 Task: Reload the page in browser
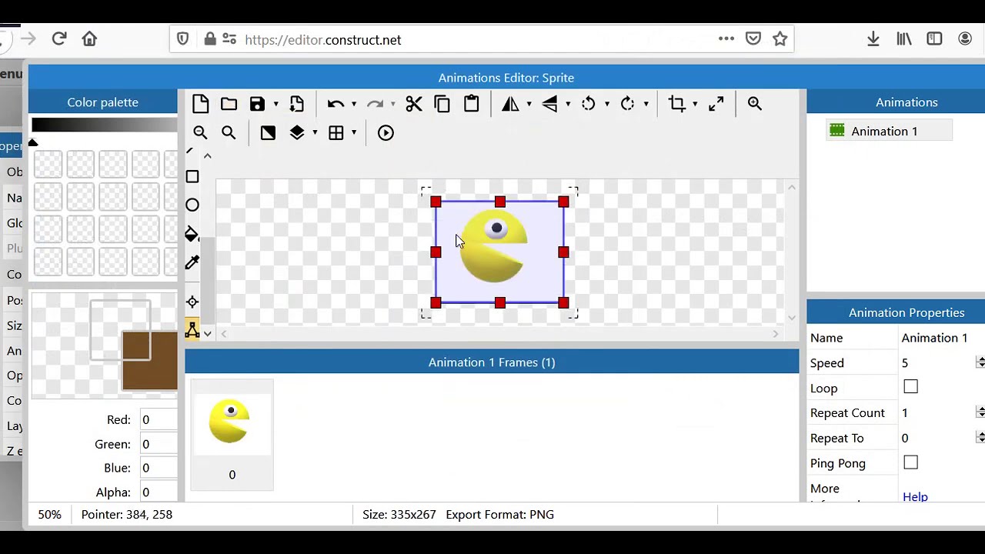pyautogui.click(x=59, y=38)
